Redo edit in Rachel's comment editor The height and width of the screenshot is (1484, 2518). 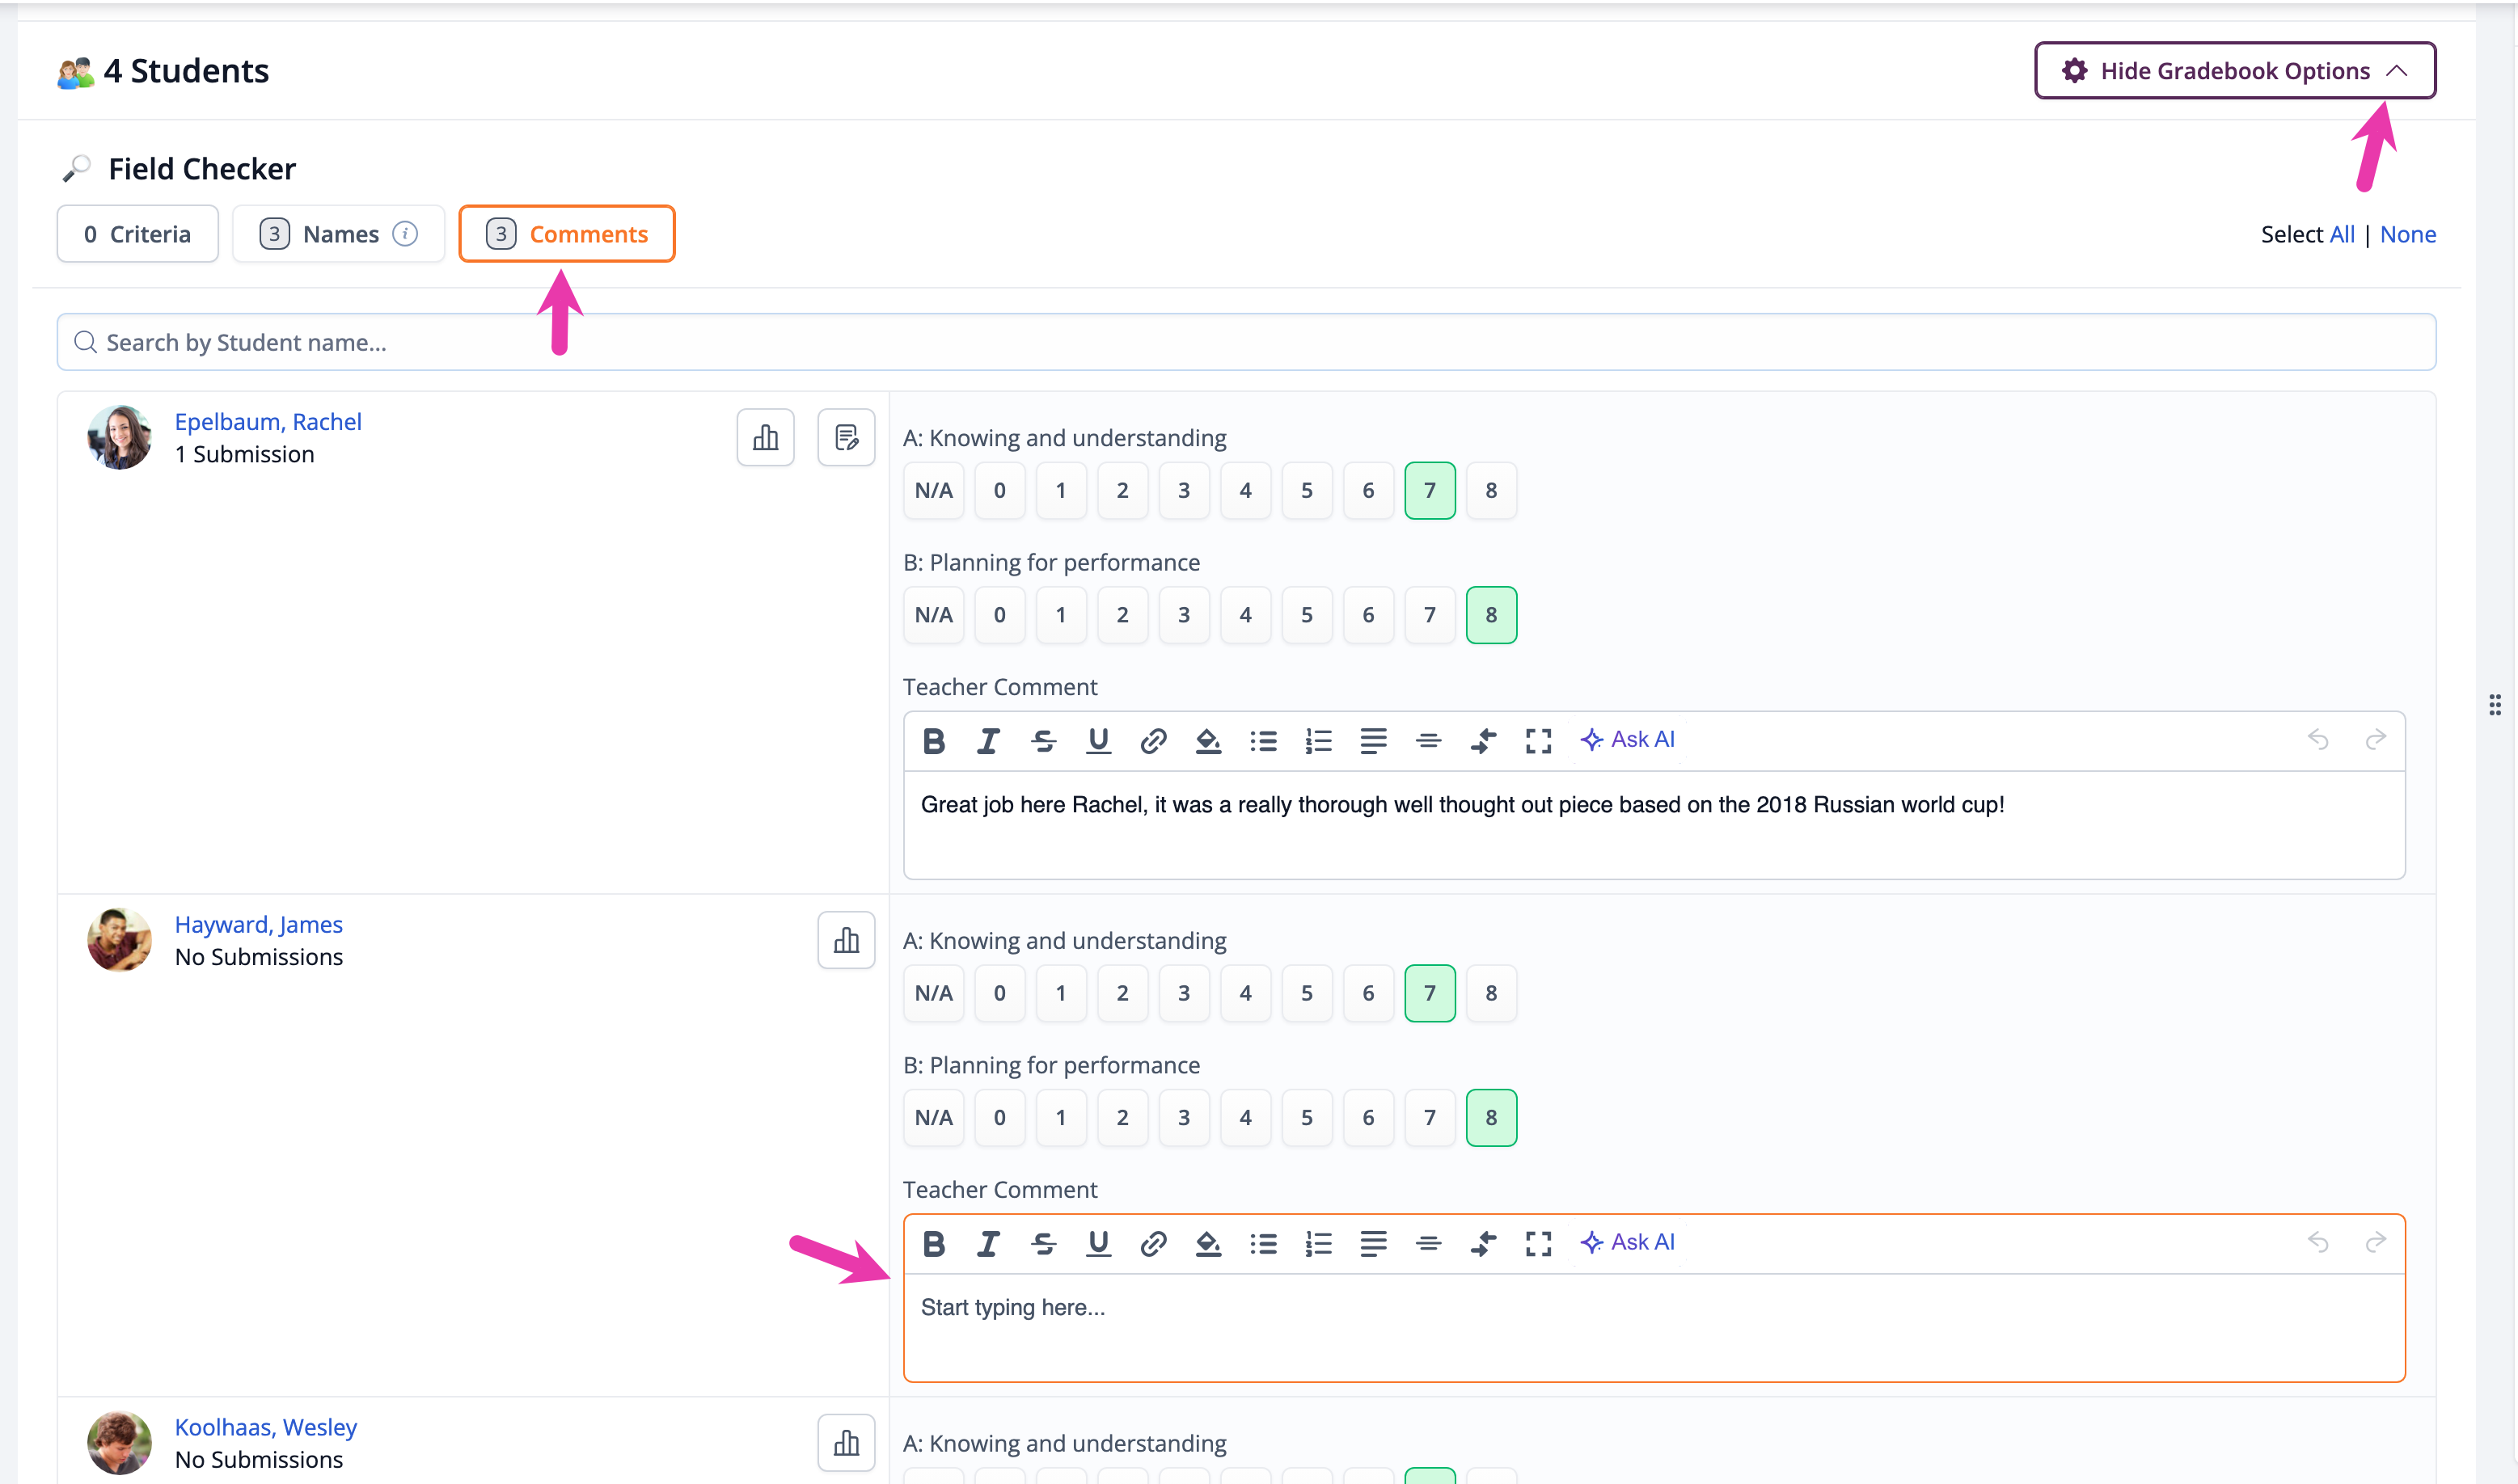click(2376, 740)
